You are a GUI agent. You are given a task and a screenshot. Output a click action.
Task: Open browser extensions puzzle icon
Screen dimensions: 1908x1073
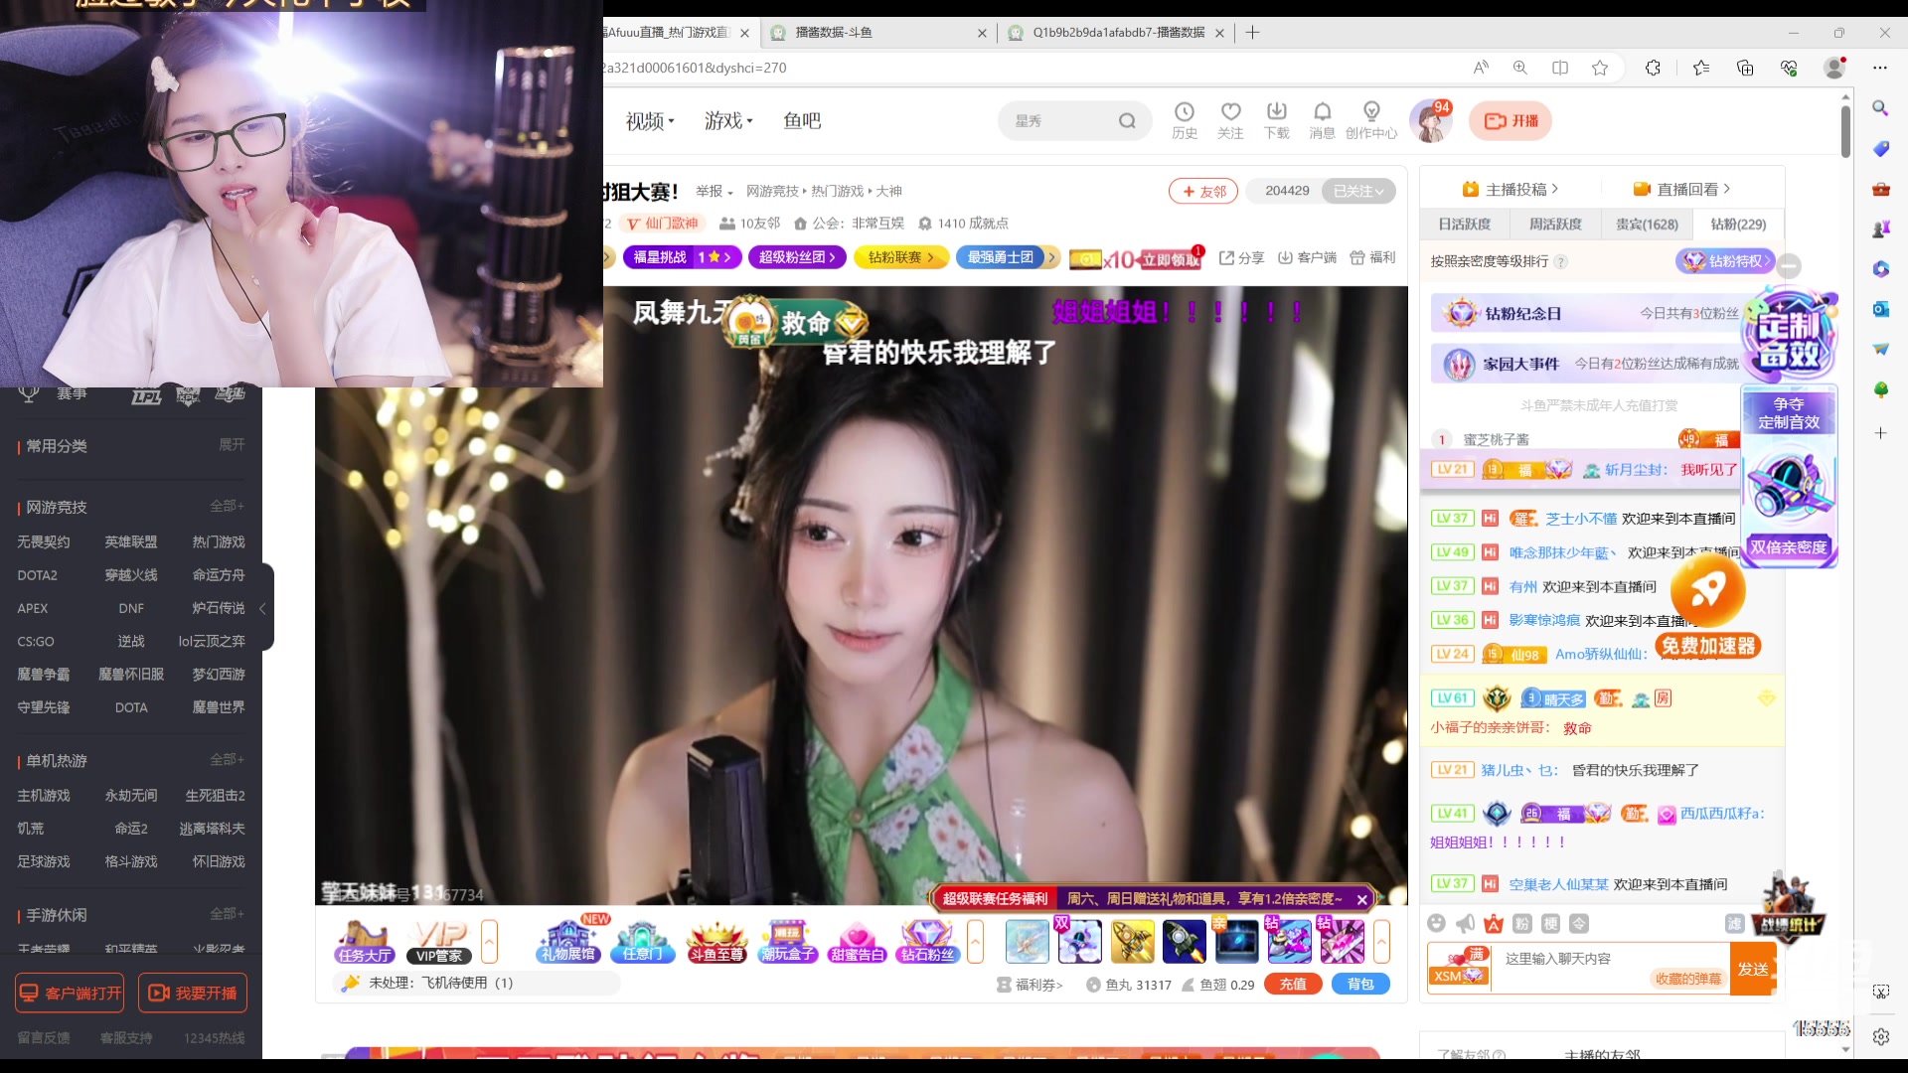tap(1653, 68)
